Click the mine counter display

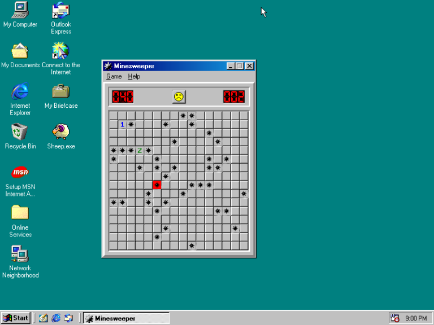pyautogui.click(x=123, y=96)
